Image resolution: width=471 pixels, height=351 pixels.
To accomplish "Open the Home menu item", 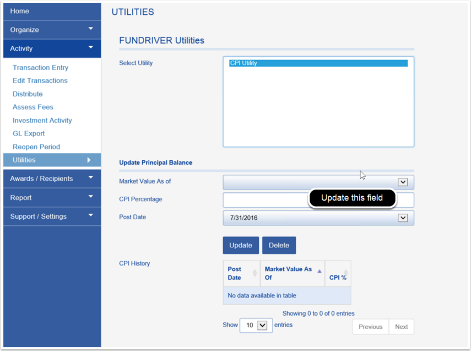I will pos(52,11).
